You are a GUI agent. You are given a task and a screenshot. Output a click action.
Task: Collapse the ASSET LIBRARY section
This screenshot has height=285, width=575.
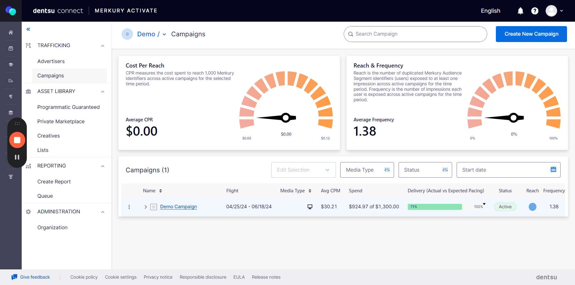coord(103,92)
